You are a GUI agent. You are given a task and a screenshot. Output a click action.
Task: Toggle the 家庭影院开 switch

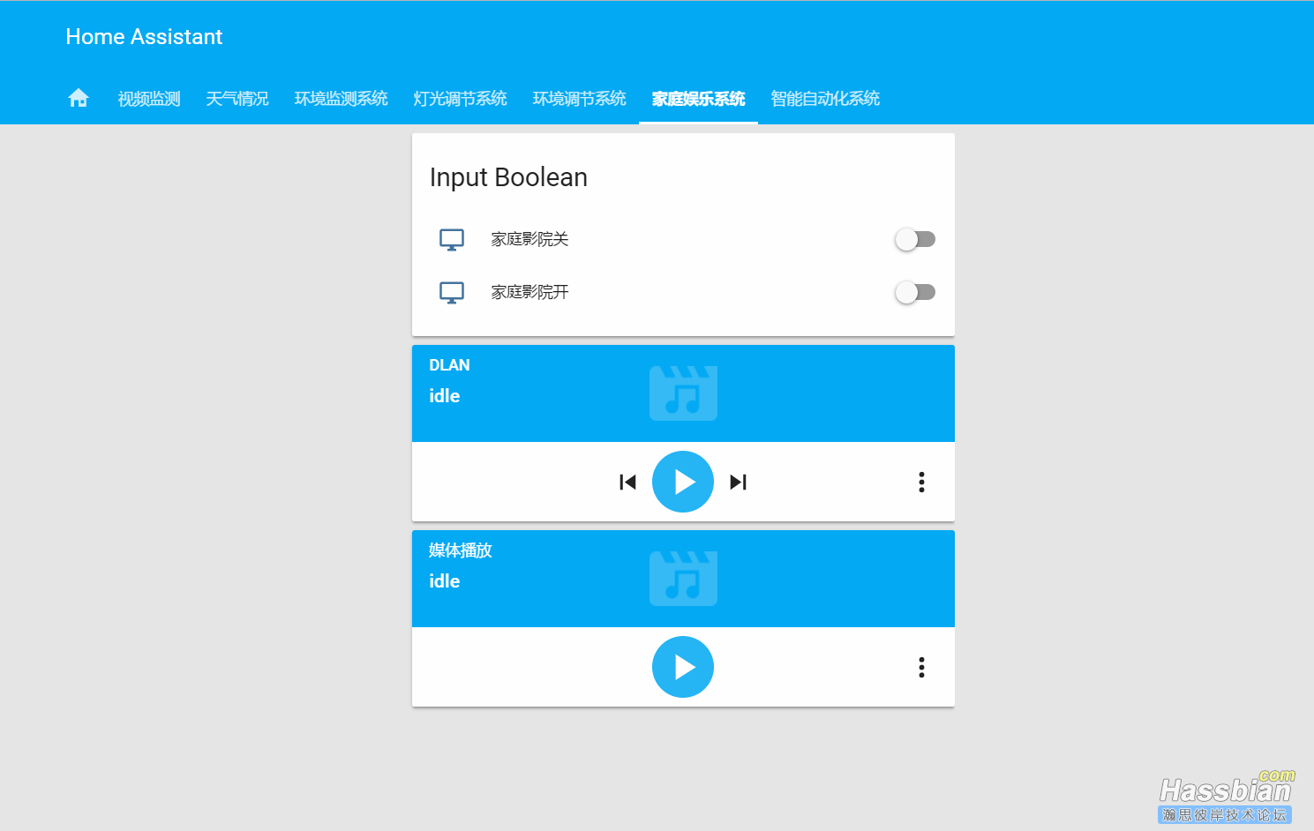coord(915,292)
